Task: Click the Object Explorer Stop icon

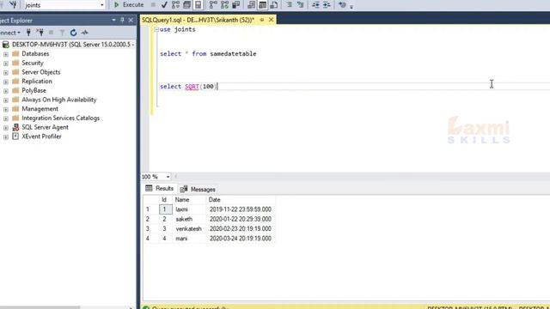Action: tap(52, 33)
